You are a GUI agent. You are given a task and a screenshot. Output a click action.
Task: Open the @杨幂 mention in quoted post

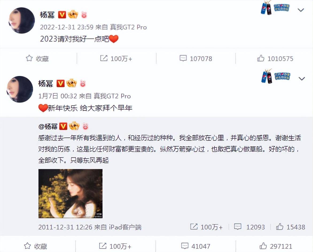(48, 126)
